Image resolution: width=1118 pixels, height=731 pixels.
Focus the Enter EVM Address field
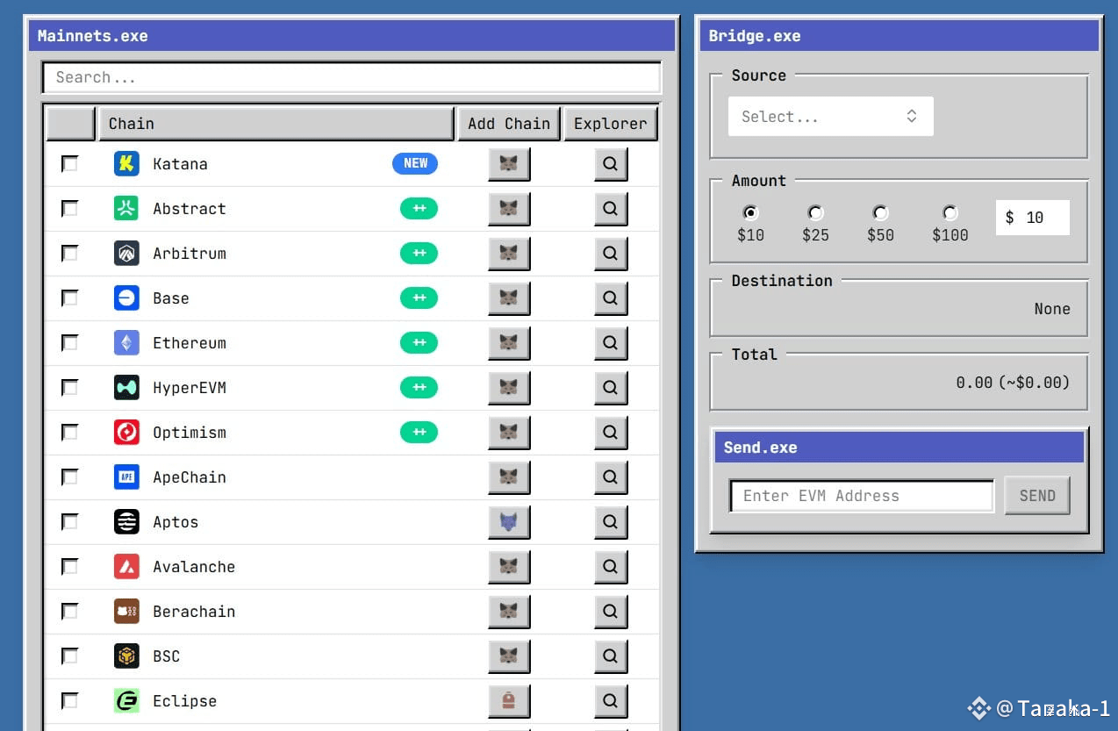pos(861,496)
